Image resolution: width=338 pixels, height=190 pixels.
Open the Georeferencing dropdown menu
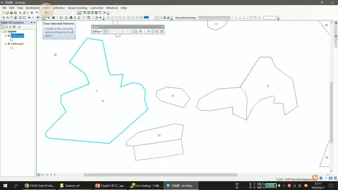click(x=186, y=18)
